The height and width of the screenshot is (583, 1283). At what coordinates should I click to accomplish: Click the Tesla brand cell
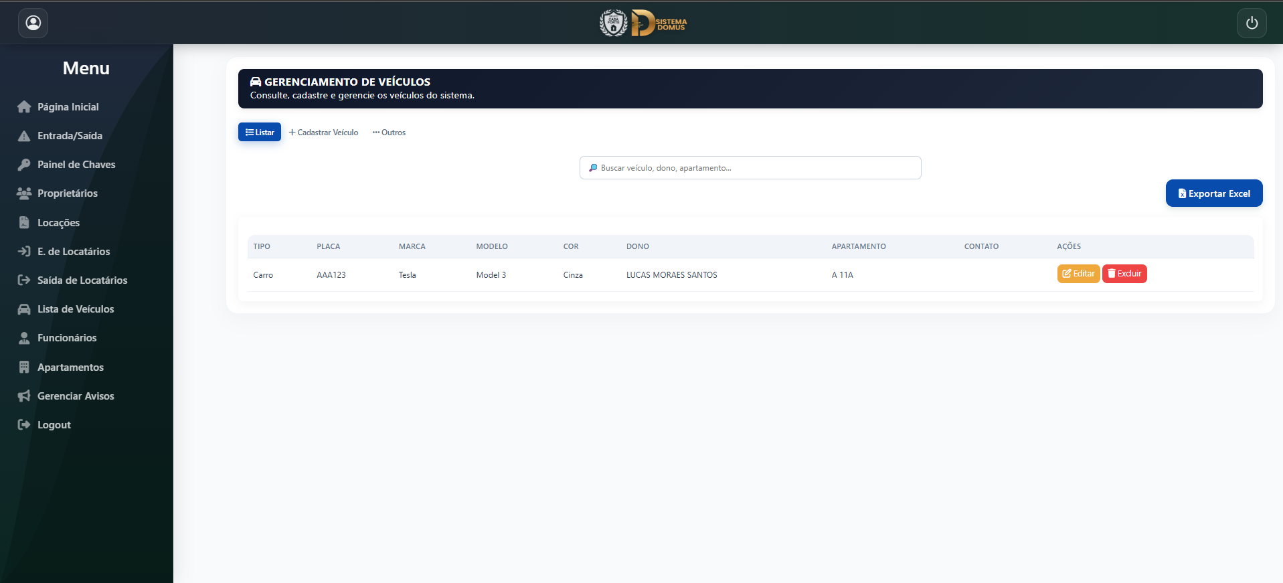coord(408,275)
